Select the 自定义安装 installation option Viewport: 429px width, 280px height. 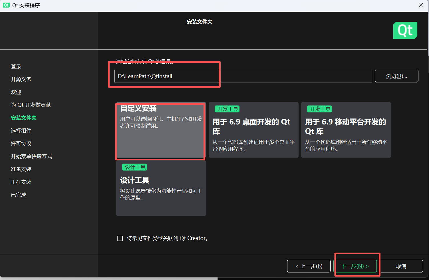click(160, 131)
